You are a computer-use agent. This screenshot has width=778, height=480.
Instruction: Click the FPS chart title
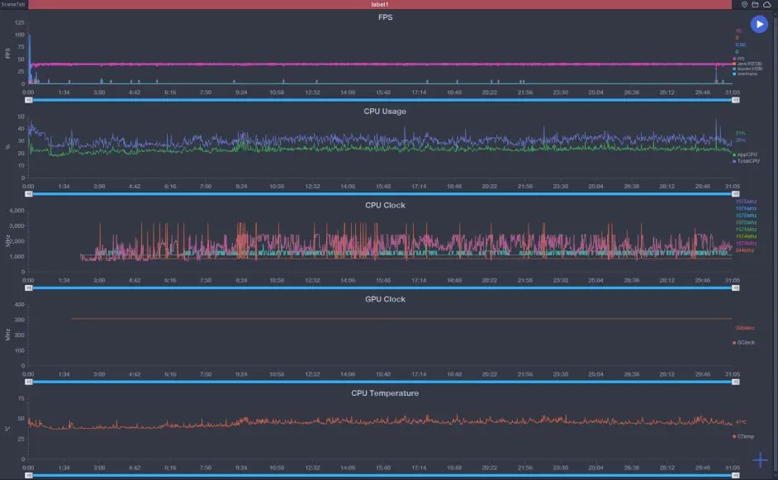[385, 17]
